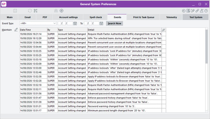The width and height of the screenshot is (210, 119).
Task: Select the 14/08/2026 13:53:35 row
Action: (93, 51)
